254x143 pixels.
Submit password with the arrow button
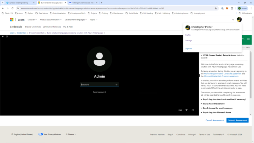[116, 84]
